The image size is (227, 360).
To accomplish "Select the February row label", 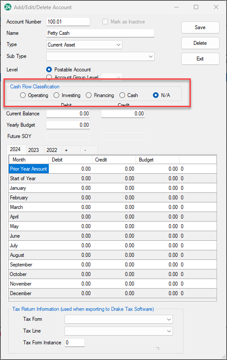I will click(19, 198).
